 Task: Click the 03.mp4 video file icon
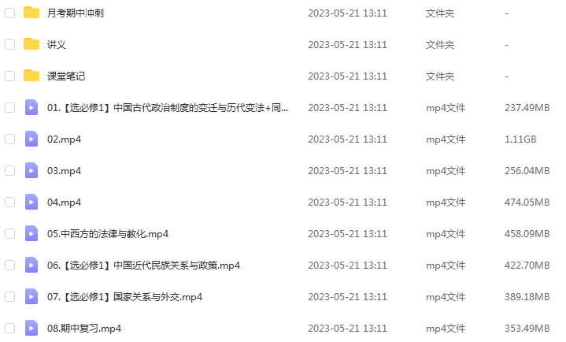[31, 170]
